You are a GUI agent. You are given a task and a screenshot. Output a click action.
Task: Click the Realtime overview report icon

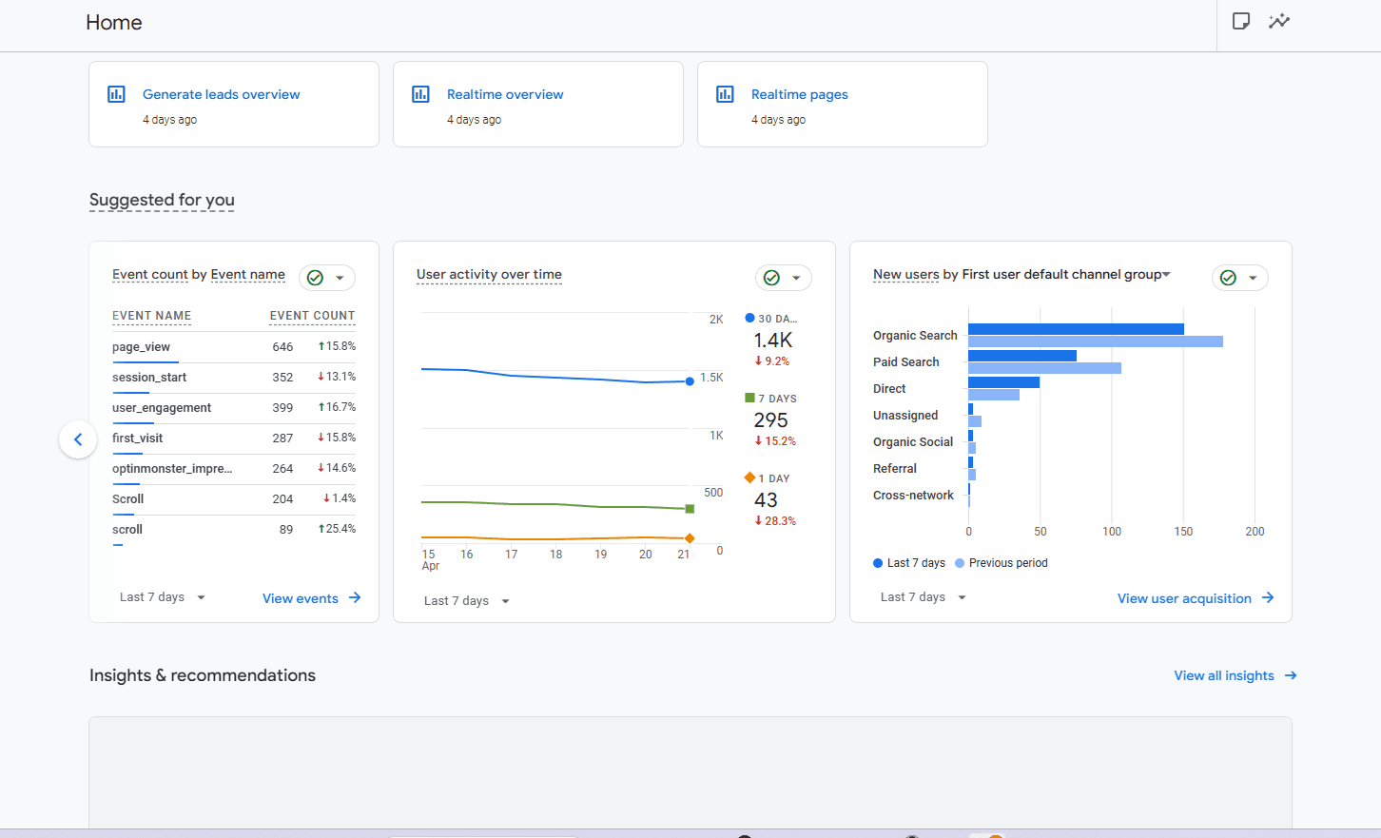420,94
